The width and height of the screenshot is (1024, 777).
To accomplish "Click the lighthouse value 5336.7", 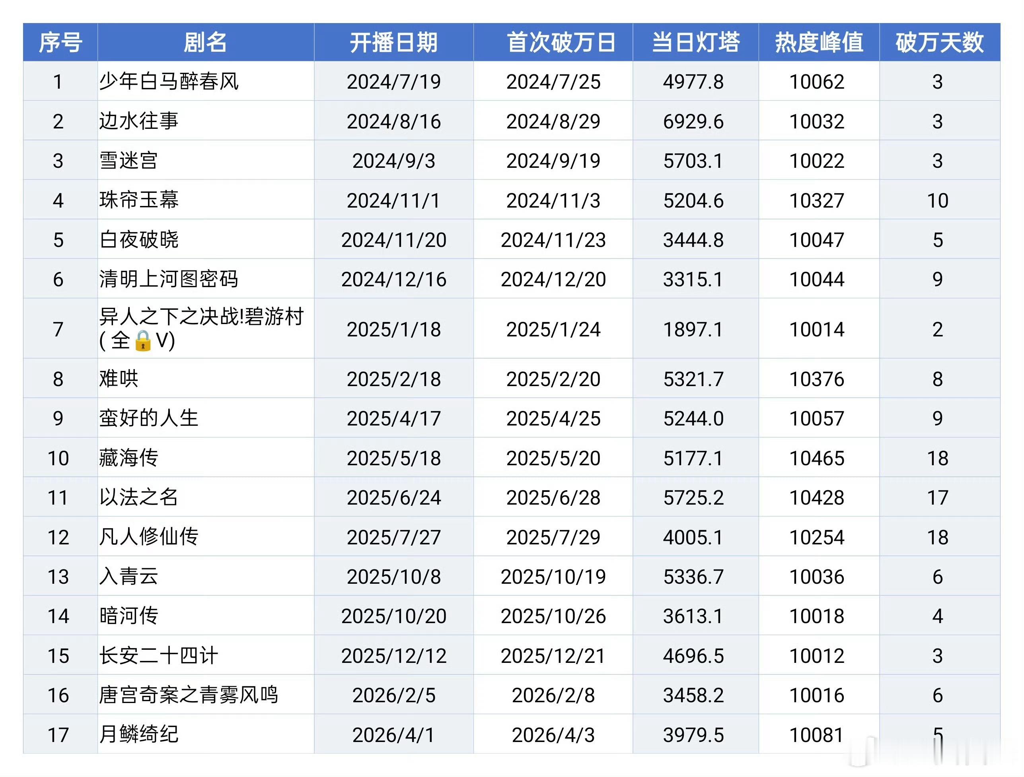I will pos(693,577).
